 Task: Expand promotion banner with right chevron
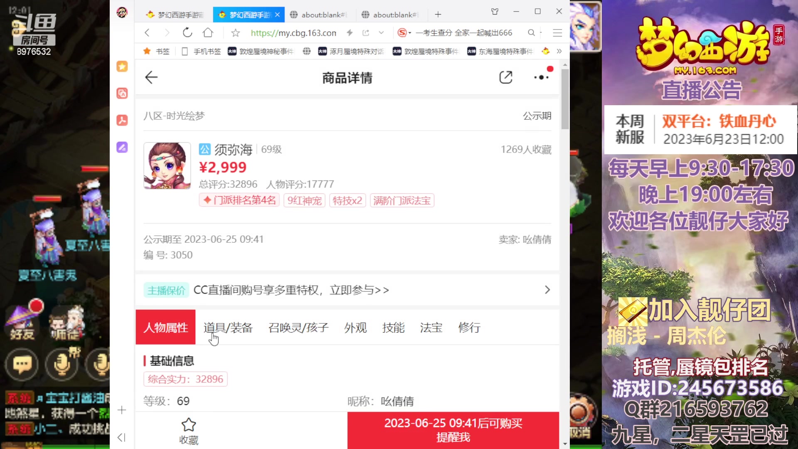coord(547,290)
